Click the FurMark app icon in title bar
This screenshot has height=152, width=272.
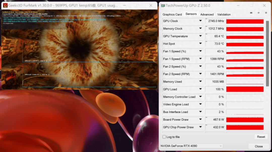click(x=5, y=5)
